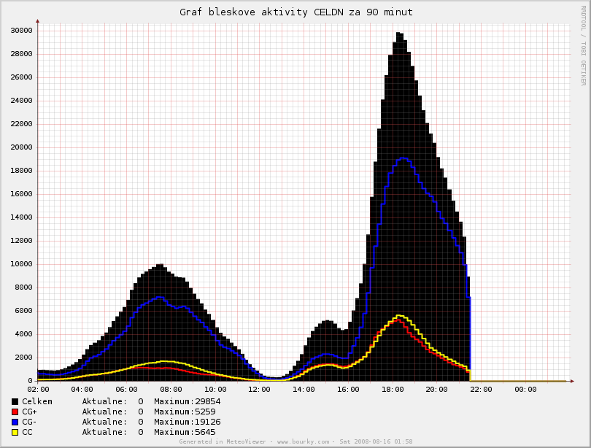591x448 pixels.
Task: Select the yellow CC legend swatch
Action: coord(15,432)
